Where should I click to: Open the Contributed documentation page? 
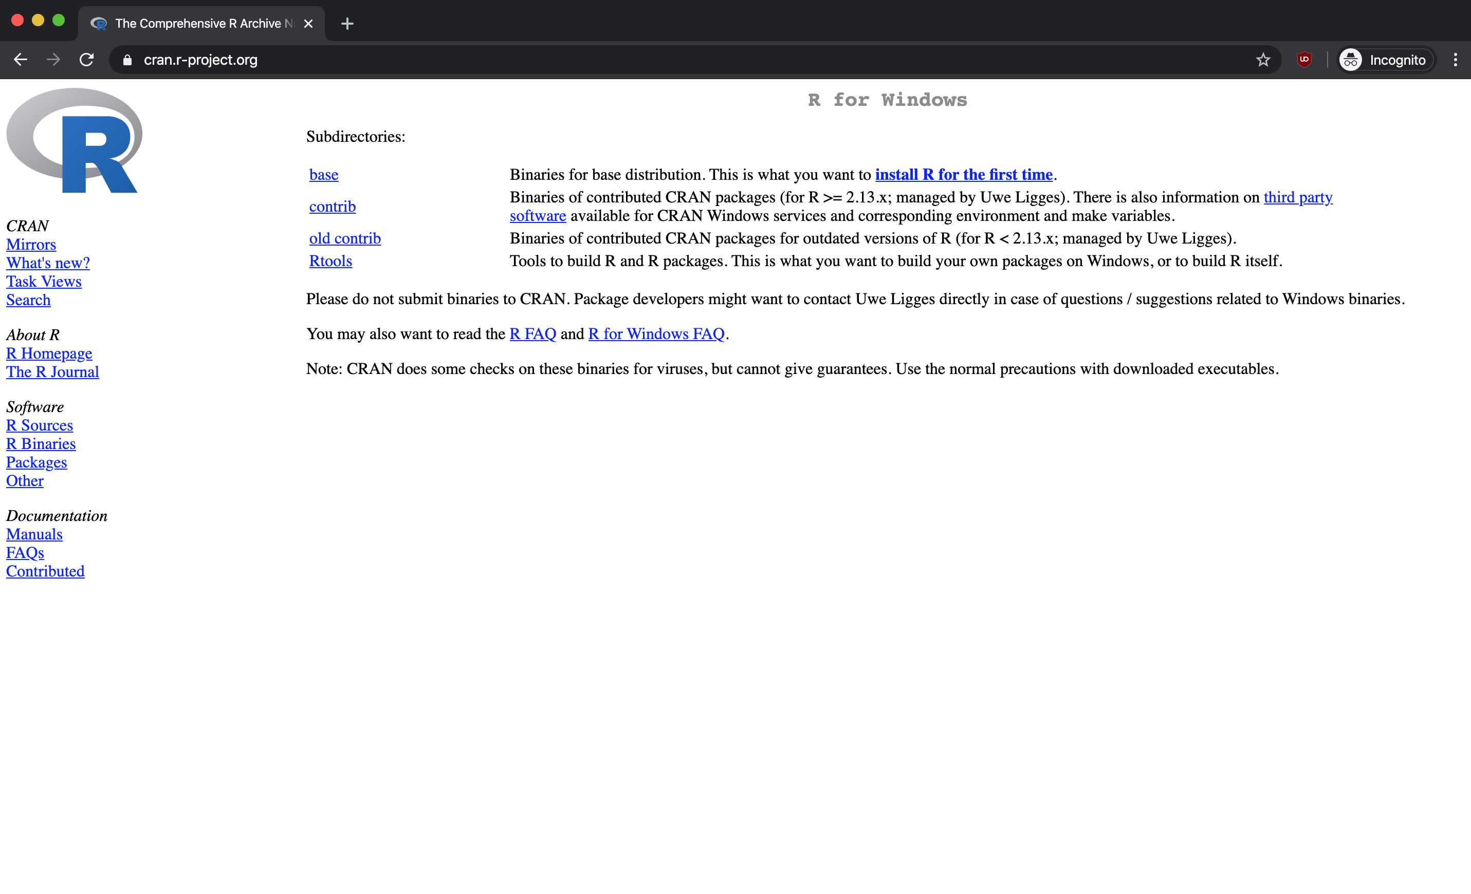pos(45,571)
